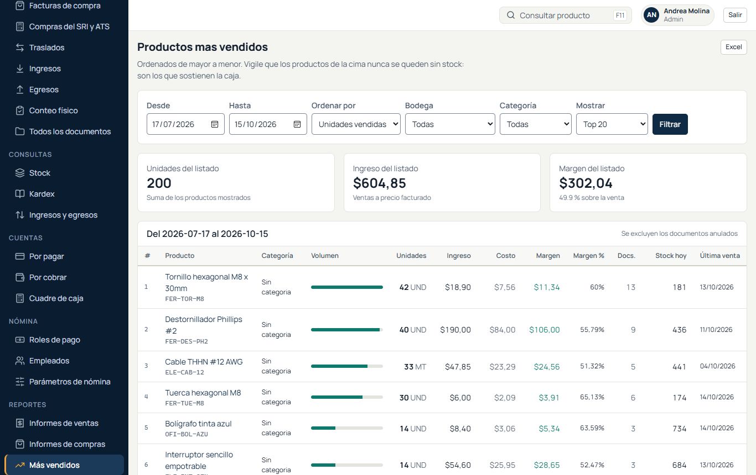Click the Margen % column header

coord(589,256)
